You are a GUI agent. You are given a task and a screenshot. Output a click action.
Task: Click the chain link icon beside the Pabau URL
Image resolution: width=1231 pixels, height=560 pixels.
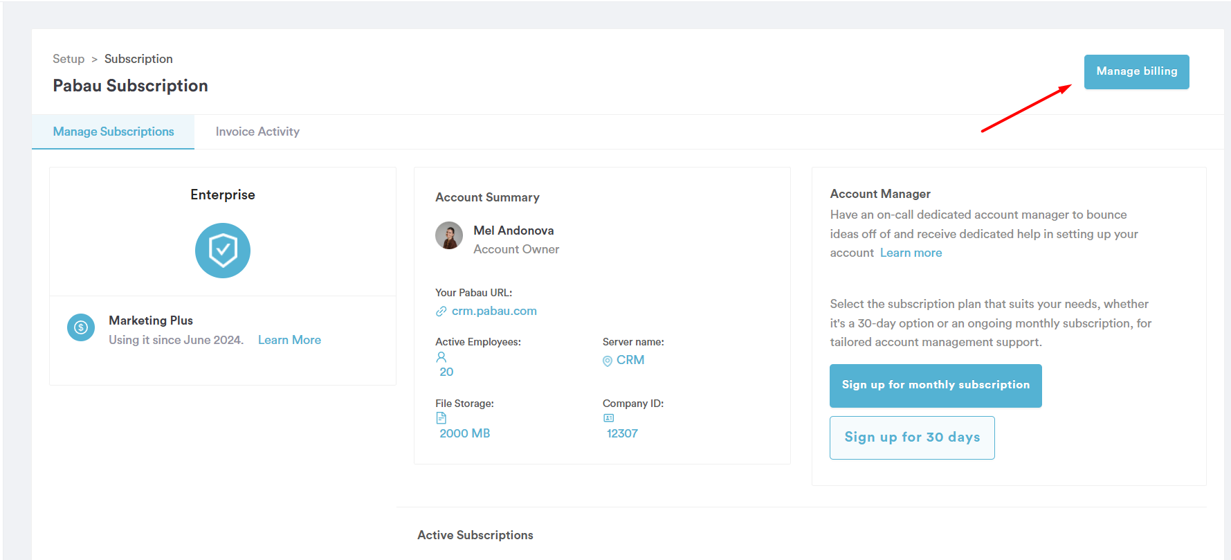tap(441, 311)
